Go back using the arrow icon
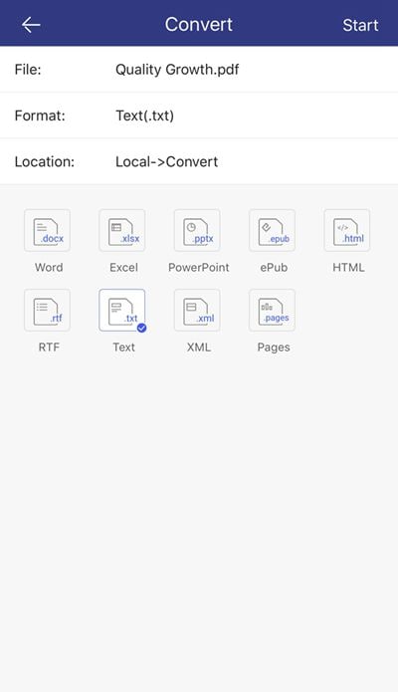This screenshot has height=692, width=398. 31,25
